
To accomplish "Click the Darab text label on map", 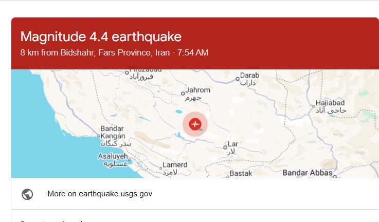I will tap(249, 76).
